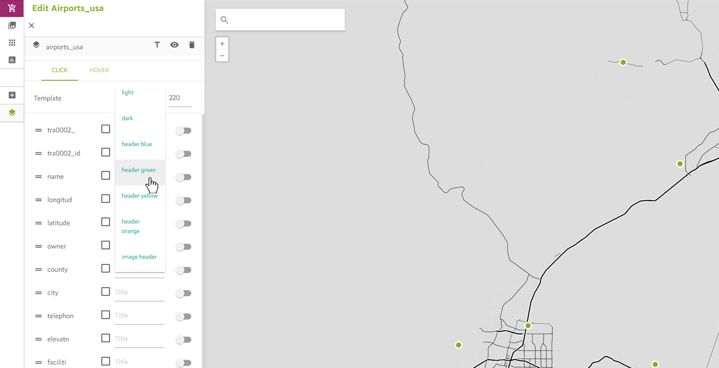The width and height of the screenshot is (719, 368).
Task: Choose the dark template option
Action: tap(140, 118)
